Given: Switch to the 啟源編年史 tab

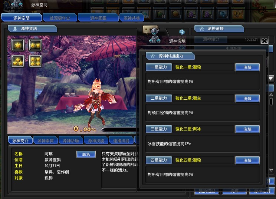Looking at the screenshot, I should tap(60, 18).
